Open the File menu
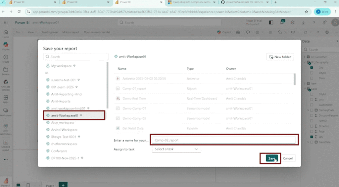The image size is (339, 187). (19, 32)
